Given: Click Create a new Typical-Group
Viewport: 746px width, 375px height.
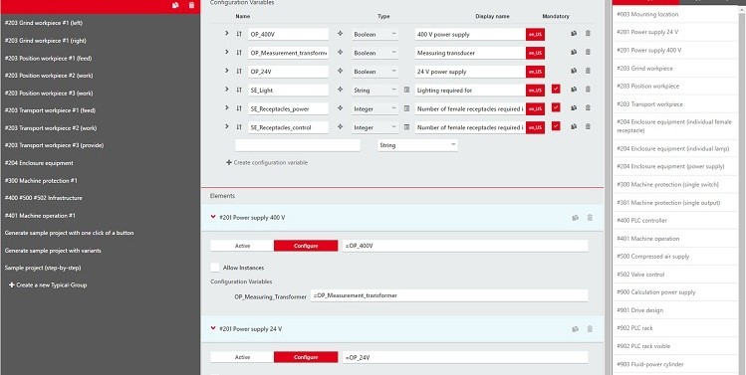Looking at the screenshot, I should [x=48, y=285].
